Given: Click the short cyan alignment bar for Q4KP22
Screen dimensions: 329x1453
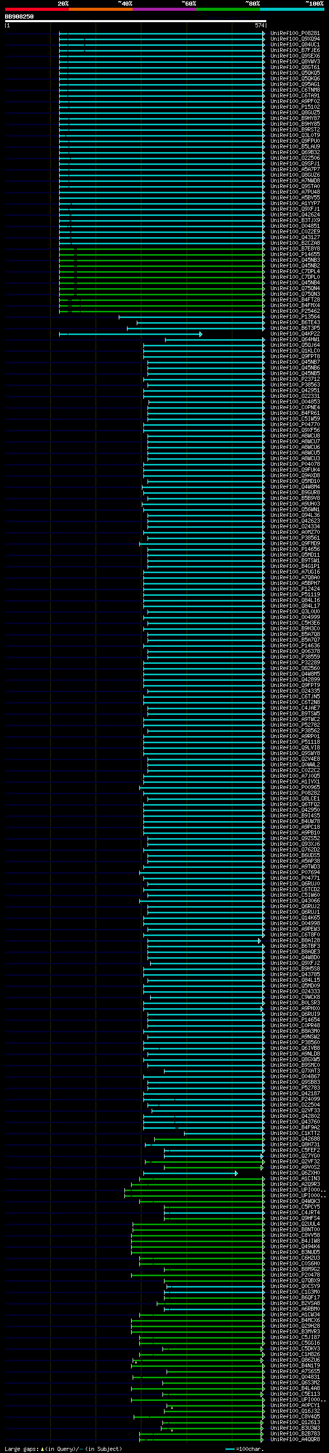Looking at the screenshot, I should pos(131,335).
